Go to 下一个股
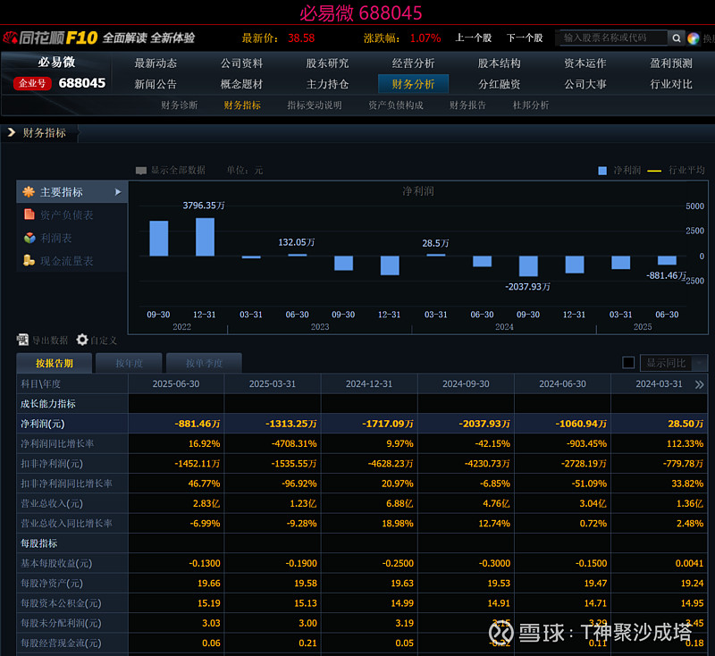This screenshot has width=715, height=656. 525,38
